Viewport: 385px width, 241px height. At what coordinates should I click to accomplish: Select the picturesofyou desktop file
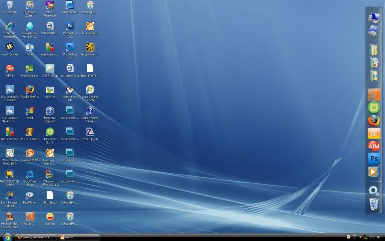tap(70, 70)
